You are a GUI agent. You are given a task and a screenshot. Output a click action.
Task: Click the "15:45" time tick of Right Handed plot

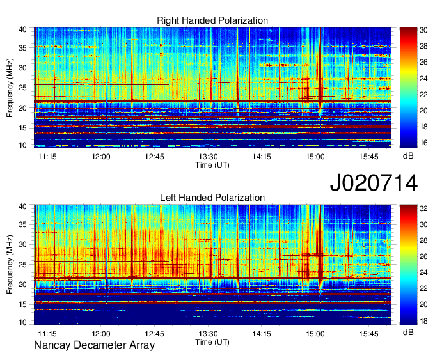[x=368, y=157]
